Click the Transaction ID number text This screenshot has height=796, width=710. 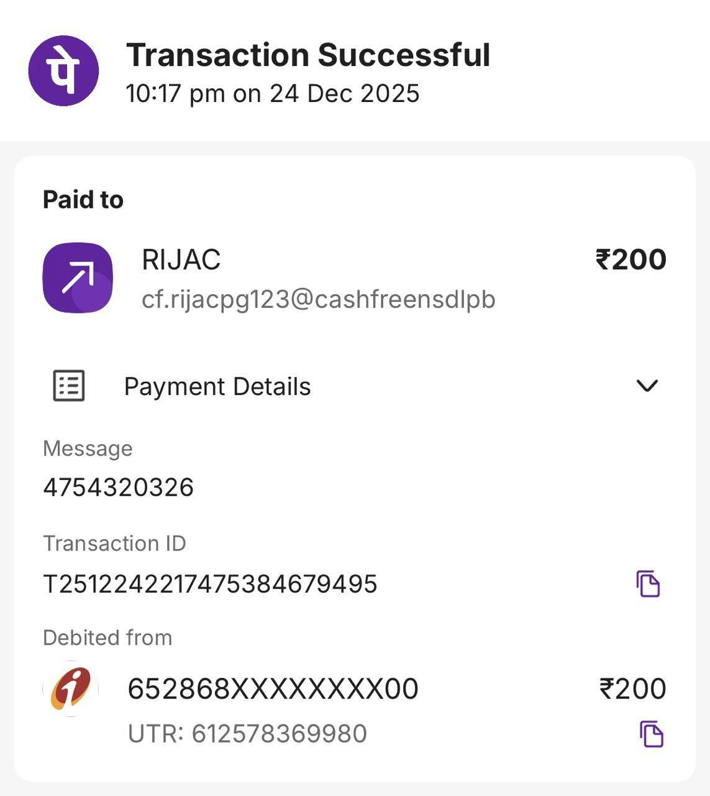tap(210, 584)
